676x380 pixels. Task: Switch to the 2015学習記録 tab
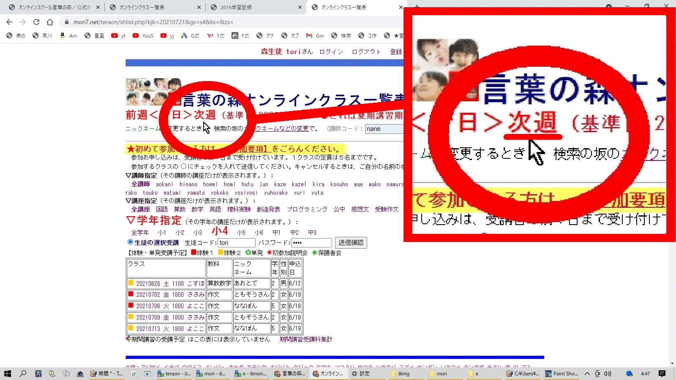pyautogui.click(x=256, y=7)
